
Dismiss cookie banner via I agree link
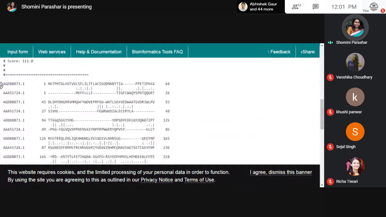point(281,172)
